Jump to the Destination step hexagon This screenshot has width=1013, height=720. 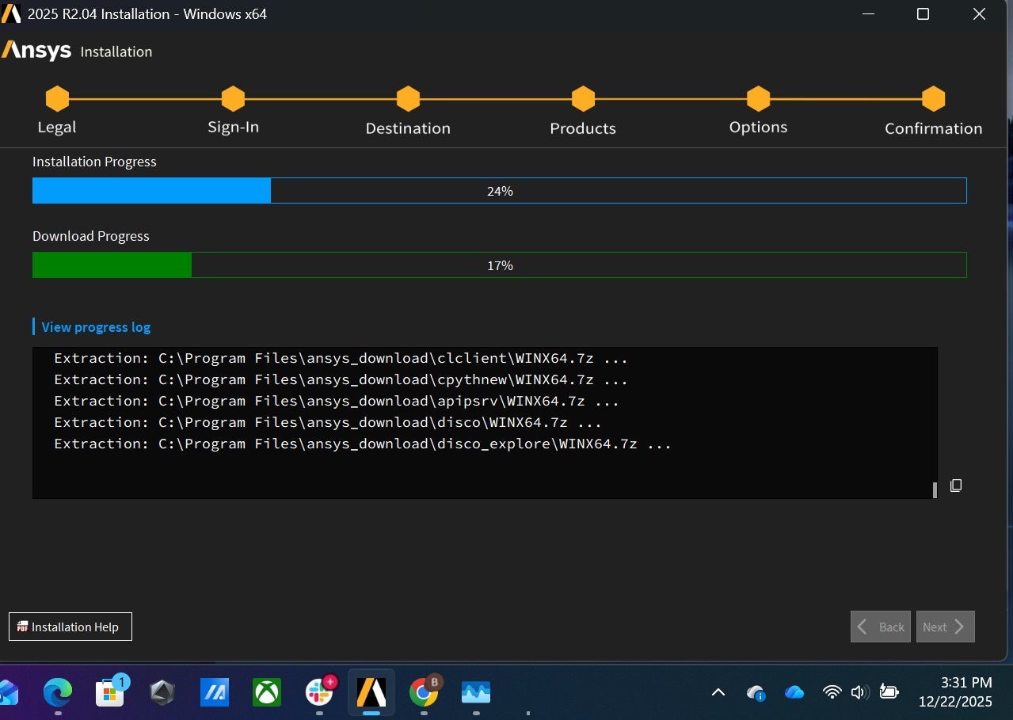pos(408,99)
